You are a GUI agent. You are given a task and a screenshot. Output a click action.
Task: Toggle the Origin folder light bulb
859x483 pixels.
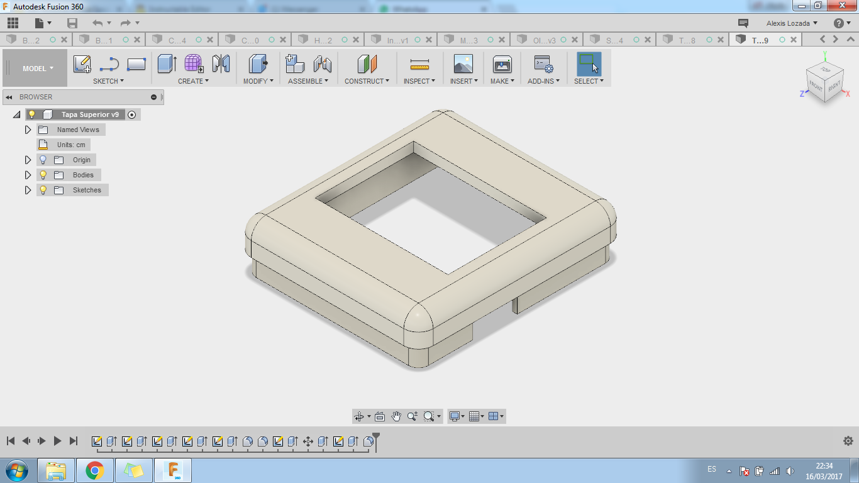[x=43, y=160]
